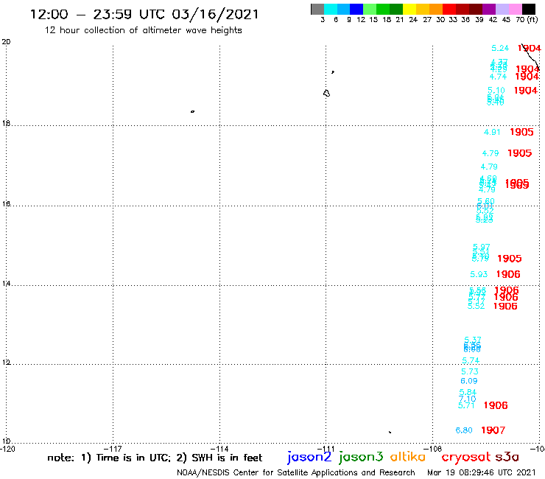This screenshot has height=479, width=545.
Task: Click the purple 42 ft legend swatch
Action: [x=489, y=9]
